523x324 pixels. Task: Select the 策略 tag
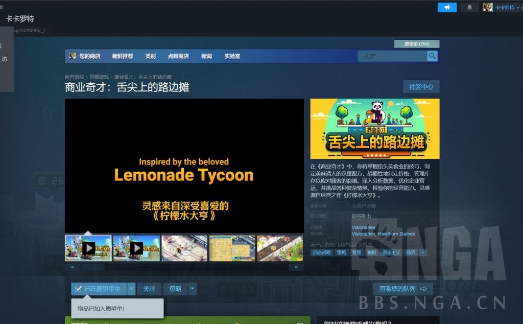click(x=341, y=252)
